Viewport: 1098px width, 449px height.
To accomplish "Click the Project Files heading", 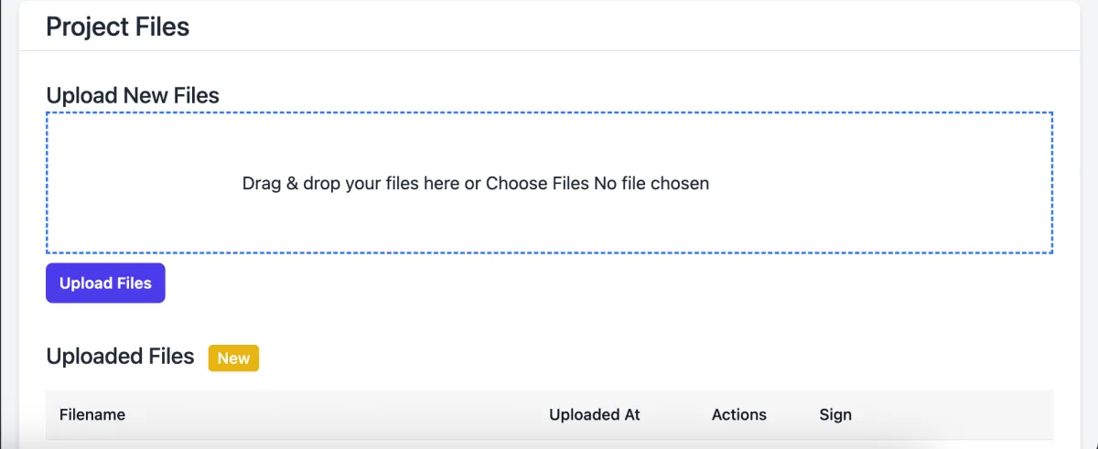I will click(x=118, y=27).
